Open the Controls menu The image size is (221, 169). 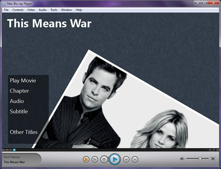click(18, 10)
